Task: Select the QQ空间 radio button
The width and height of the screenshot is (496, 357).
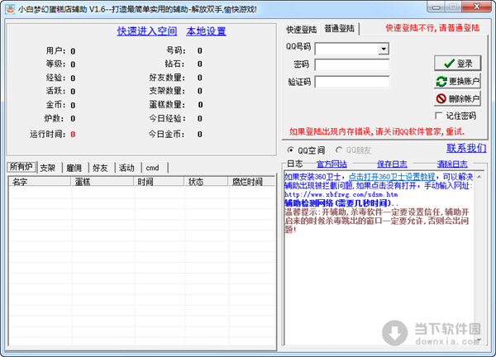Action: [290, 150]
